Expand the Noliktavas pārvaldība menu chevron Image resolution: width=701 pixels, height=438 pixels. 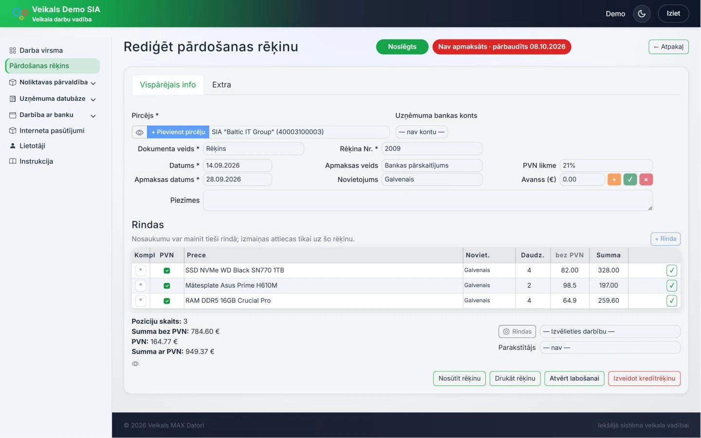tap(93, 83)
